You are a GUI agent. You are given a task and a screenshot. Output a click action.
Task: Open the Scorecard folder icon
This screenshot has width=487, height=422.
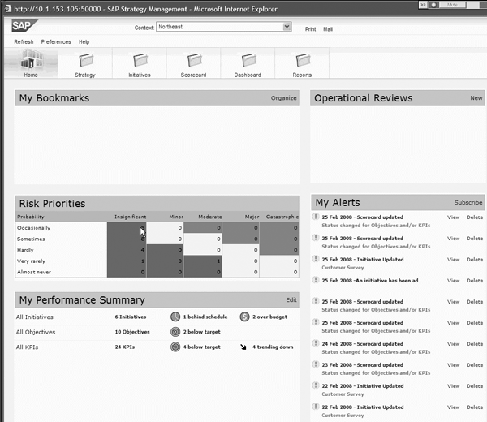[194, 60]
